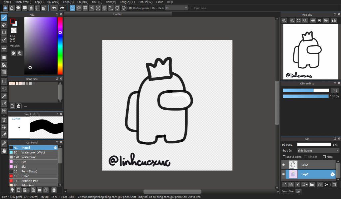Toggle the Cạnh mềm checkbox

click(x=191, y=8)
